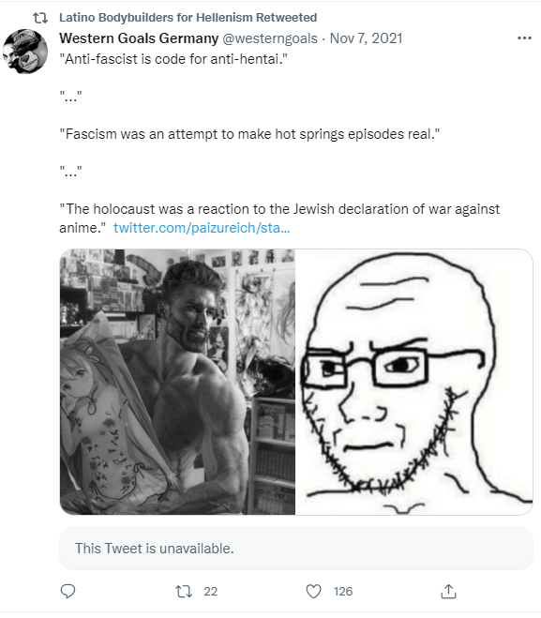Click the first line of the tweet text
This screenshot has height=618, width=541.
[173, 59]
